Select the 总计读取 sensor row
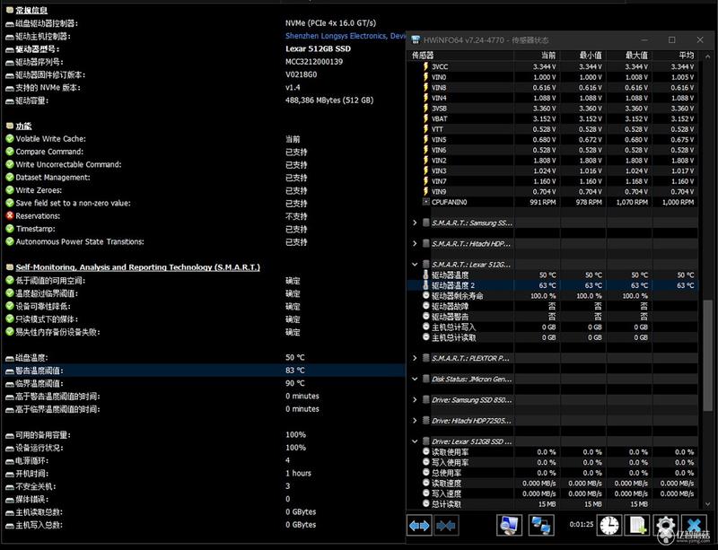This screenshot has width=718, height=550. [553, 504]
